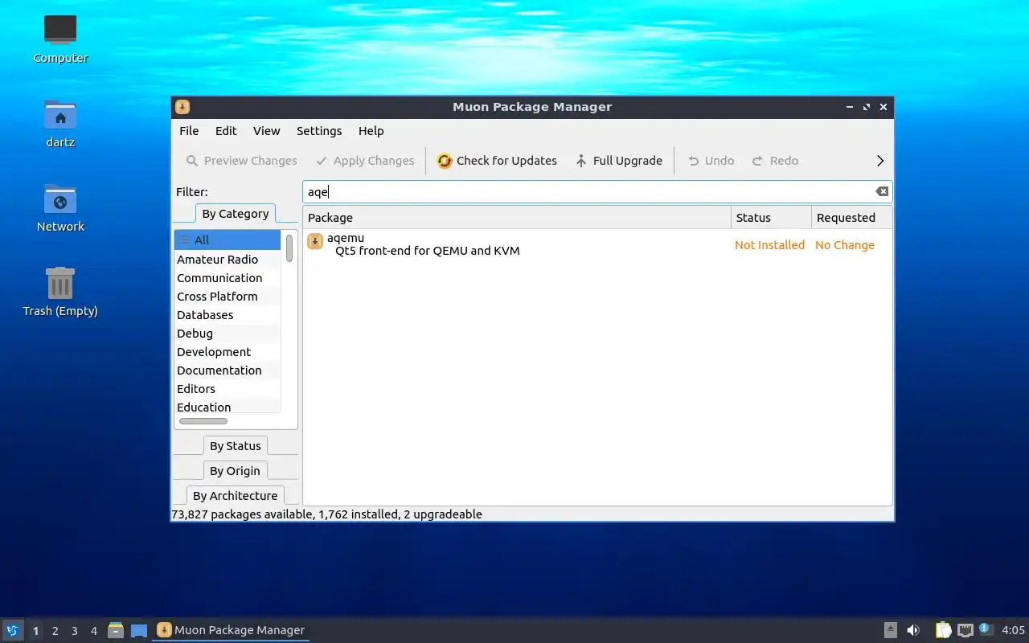Click the removable media eject tray icon
This screenshot has width=1029, height=643.
[890, 630]
